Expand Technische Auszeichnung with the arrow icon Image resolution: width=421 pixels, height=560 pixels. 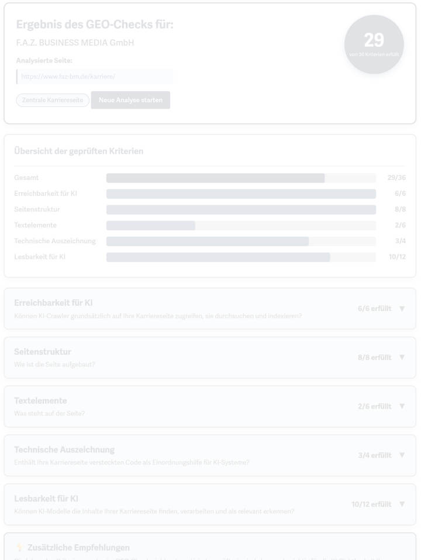click(x=402, y=455)
